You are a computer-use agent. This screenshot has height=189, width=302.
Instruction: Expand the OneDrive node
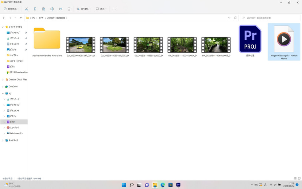tap(3, 87)
